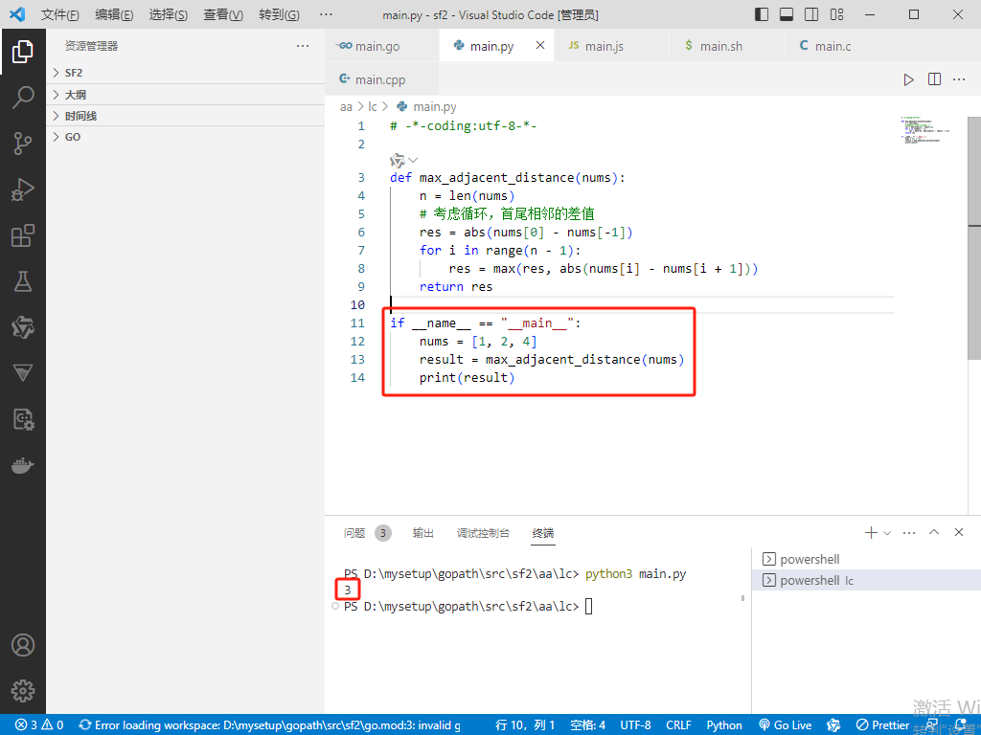Screen dimensions: 981x735
Task: Click the main.py breadcrumb segment
Action: (x=427, y=107)
